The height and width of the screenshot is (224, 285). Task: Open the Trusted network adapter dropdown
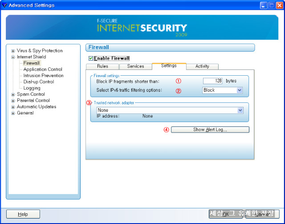[x=170, y=110]
